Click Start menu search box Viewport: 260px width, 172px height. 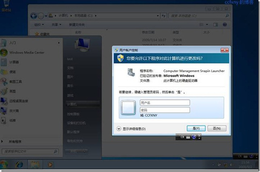30,151
